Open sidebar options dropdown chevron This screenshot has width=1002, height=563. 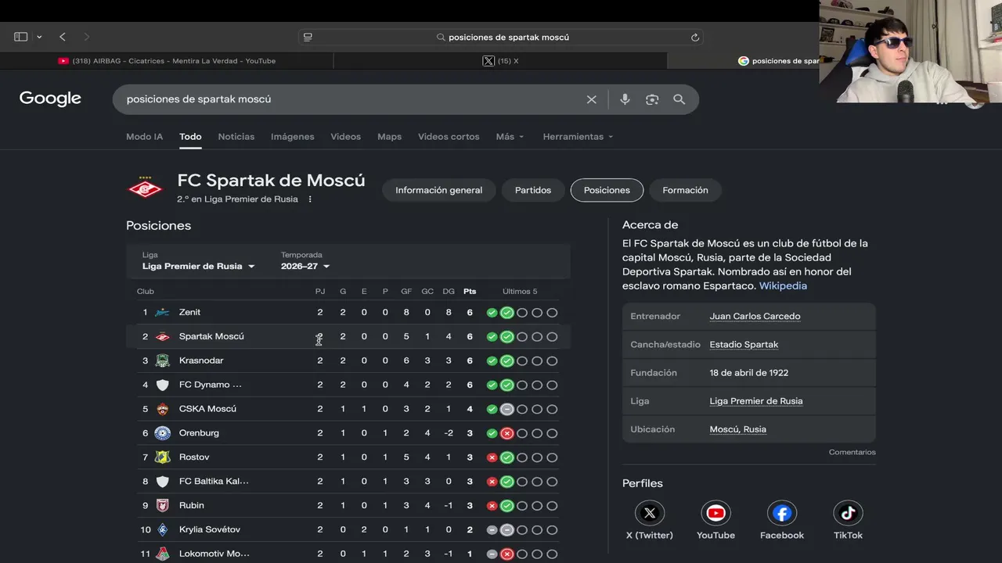pos(39,37)
